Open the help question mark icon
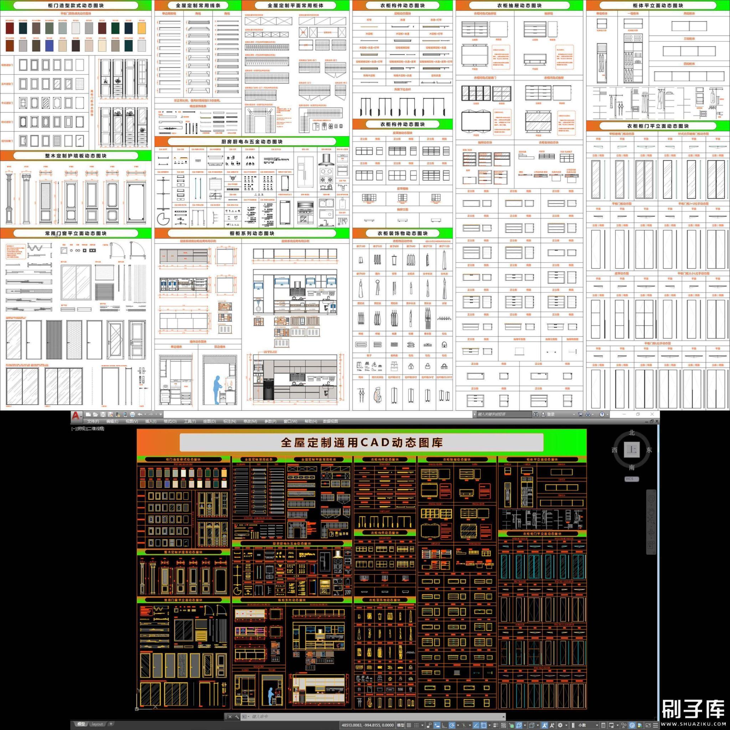730x730 pixels. point(602,414)
